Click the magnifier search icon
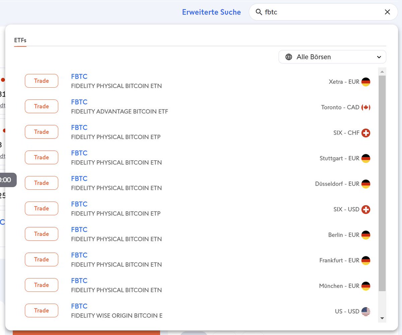402x335 pixels. (x=259, y=12)
